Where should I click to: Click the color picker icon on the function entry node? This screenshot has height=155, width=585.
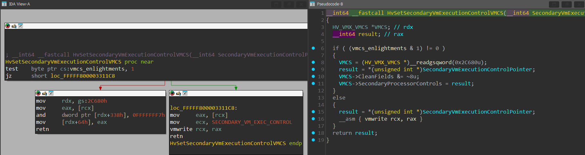click(8, 26)
